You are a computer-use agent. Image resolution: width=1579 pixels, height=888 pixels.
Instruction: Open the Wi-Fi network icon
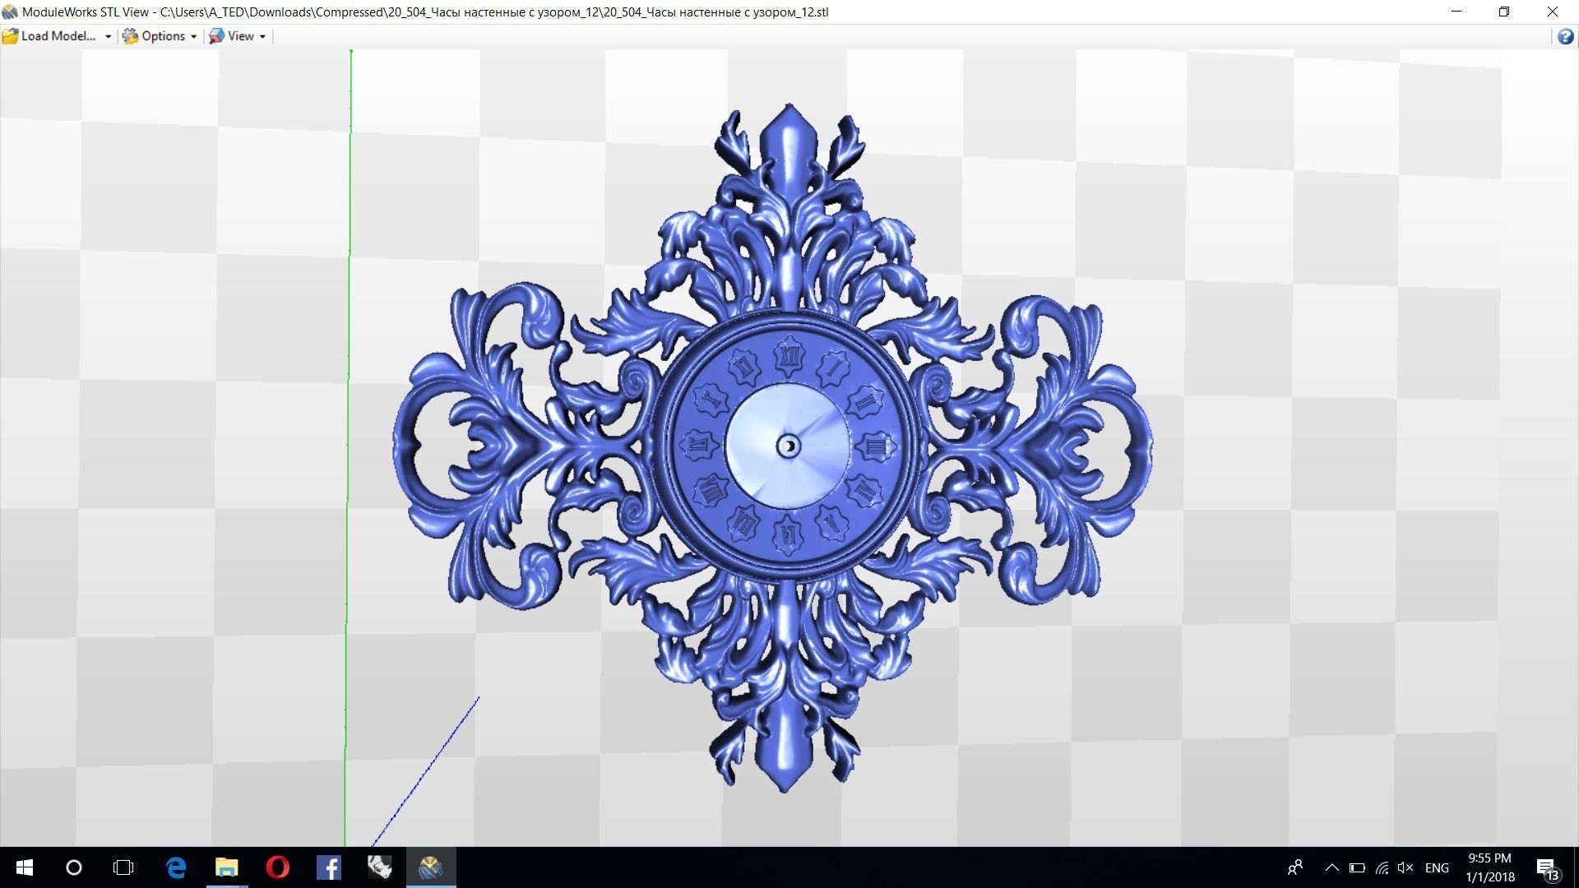[1382, 867]
